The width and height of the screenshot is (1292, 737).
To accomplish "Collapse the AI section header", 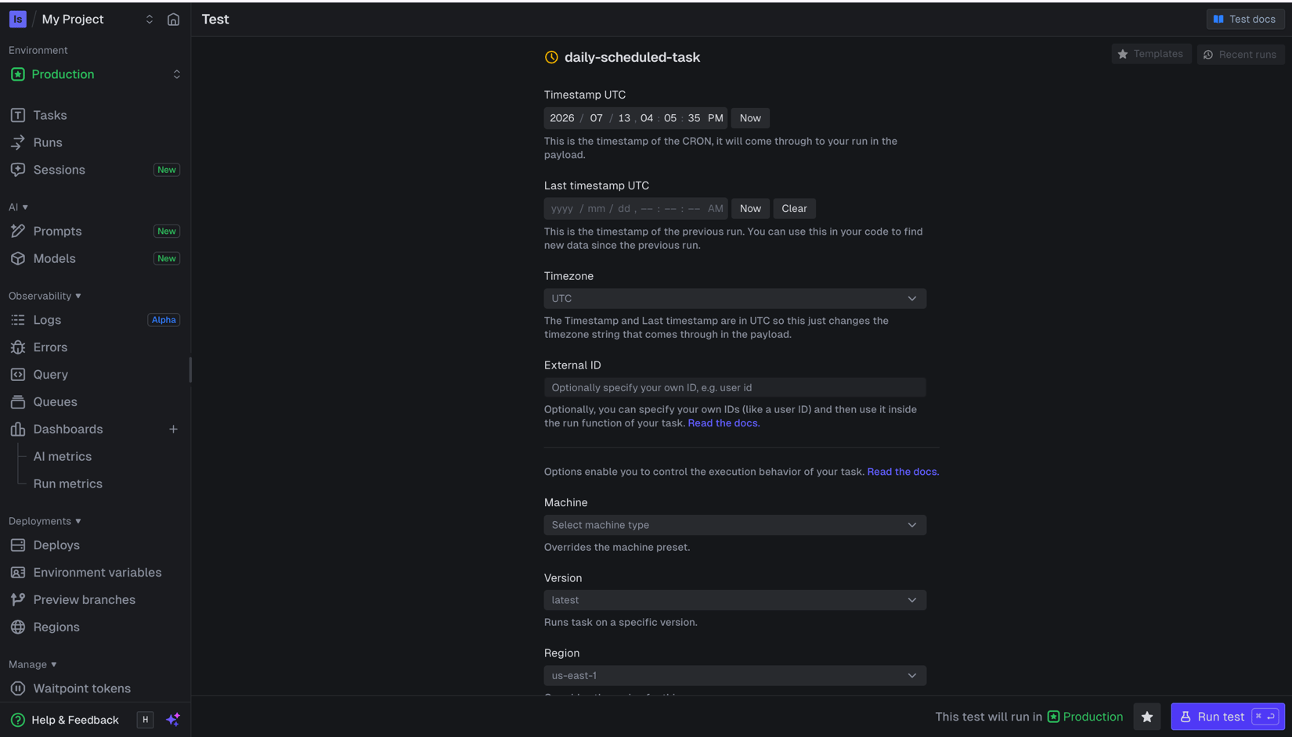I will click(x=18, y=207).
